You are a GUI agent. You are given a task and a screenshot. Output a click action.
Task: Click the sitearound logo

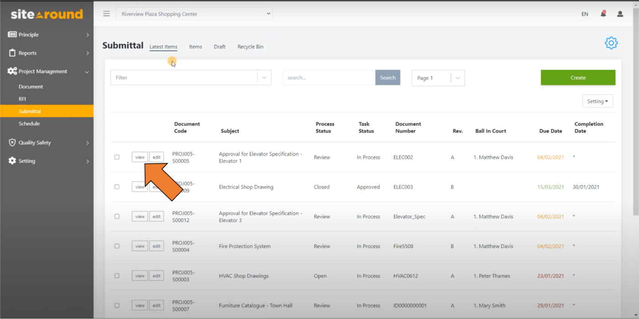[x=47, y=14]
